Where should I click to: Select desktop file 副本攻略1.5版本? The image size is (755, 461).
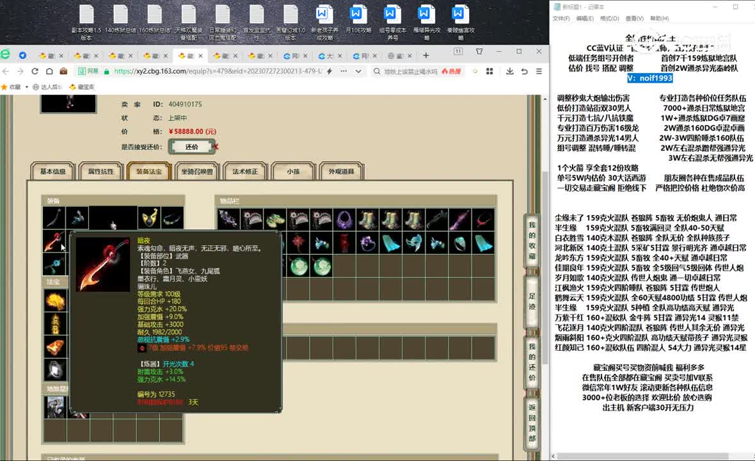86,22
